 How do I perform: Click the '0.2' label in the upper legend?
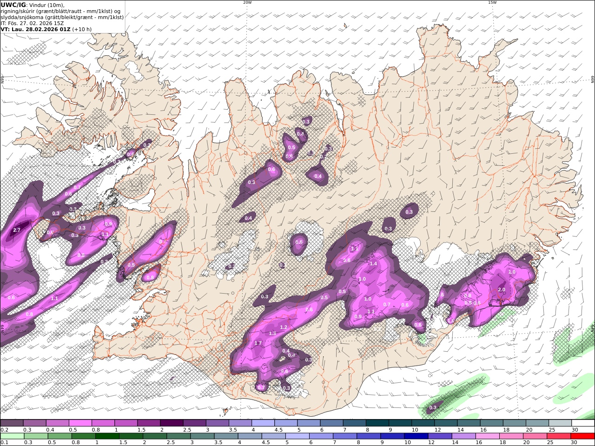(x=4, y=430)
